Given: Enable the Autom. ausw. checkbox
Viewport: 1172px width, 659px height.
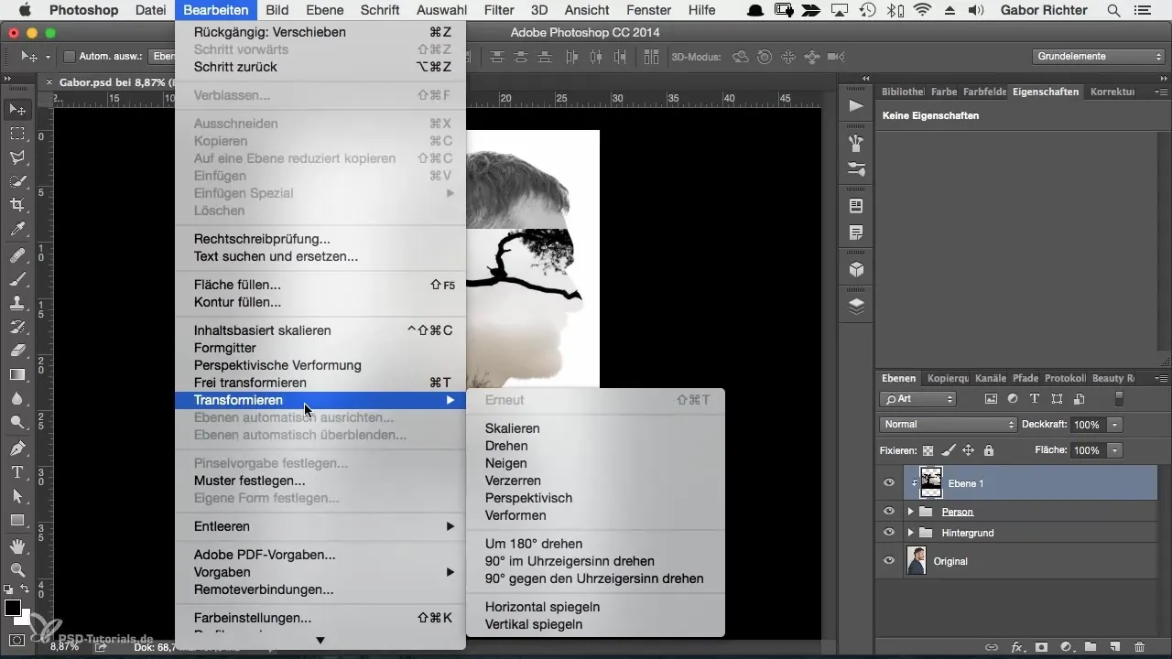Looking at the screenshot, I should [x=69, y=57].
